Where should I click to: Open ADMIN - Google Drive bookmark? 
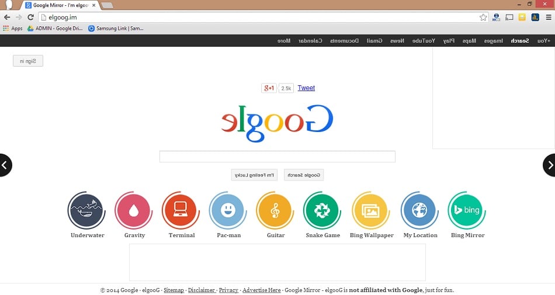pyautogui.click(x=55, y=28)
